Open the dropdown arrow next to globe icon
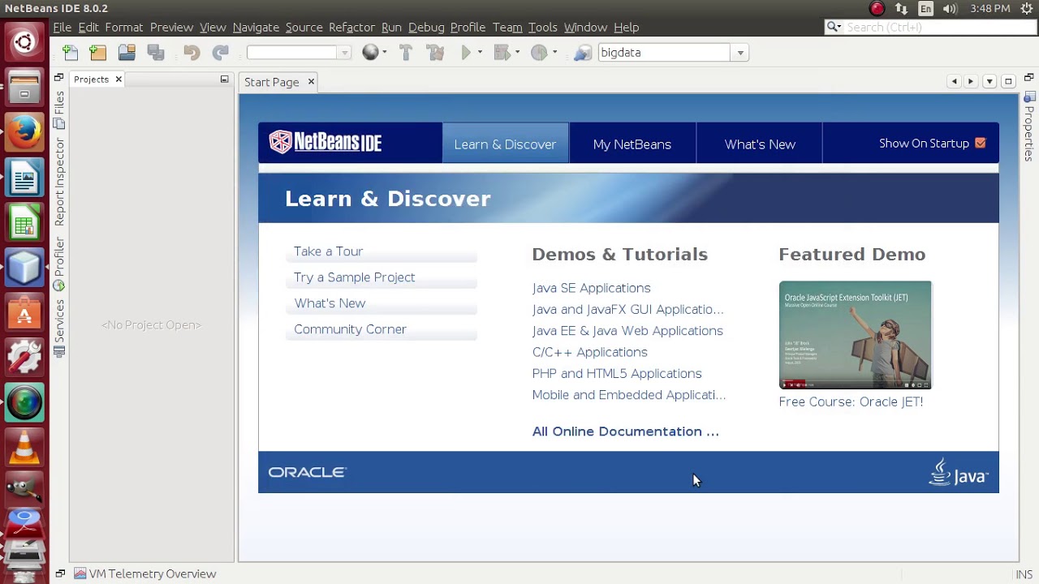Screen dimensions: 1039x584 (385, 53)
